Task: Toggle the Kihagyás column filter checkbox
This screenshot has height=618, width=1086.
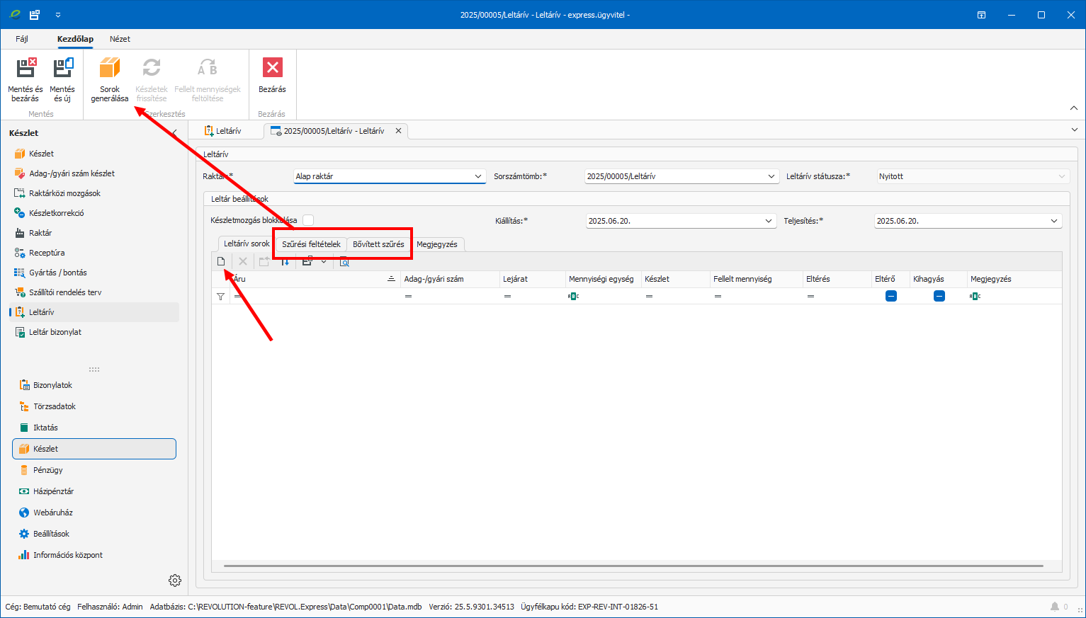Action: tap(939, 297)
